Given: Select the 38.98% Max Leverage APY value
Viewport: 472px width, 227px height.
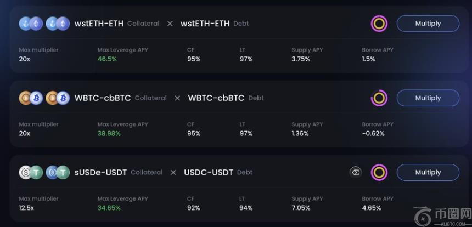Looking at the screenshot, I should [109, 133].
